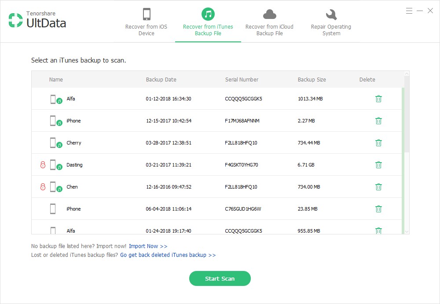Delete the Alfa 955.85 MB backup

click(378, 231)
